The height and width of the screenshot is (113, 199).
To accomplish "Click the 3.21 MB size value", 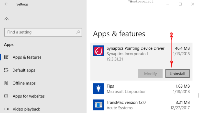I will click(x=183, y=103).
